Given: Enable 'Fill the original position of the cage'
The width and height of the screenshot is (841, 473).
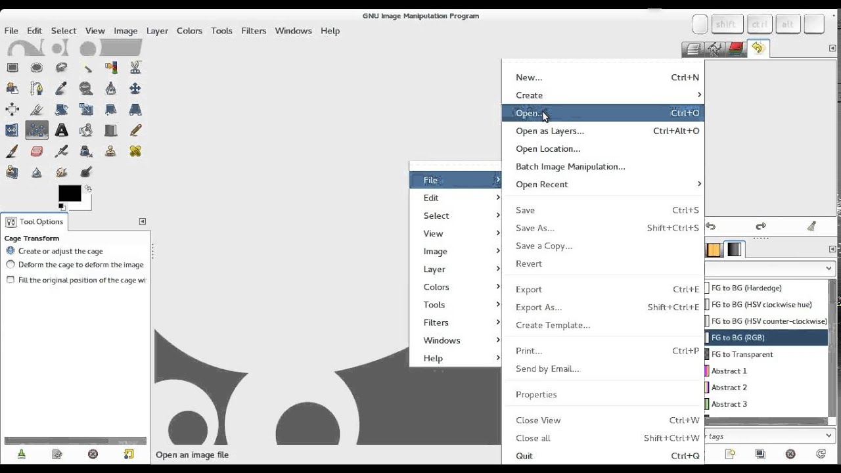Looking at the screenshot, I should click(x=76, y=280).
